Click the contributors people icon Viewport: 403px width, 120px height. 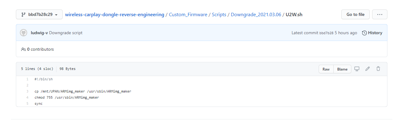[x=24, y=49]
